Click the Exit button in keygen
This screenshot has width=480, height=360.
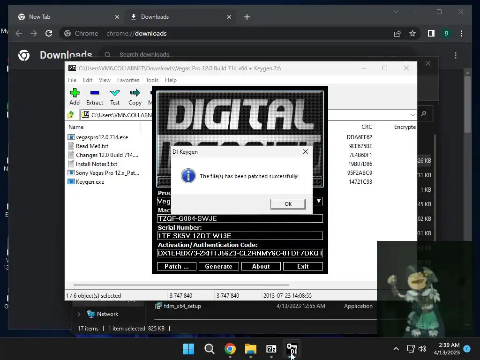tap(303, 266)
